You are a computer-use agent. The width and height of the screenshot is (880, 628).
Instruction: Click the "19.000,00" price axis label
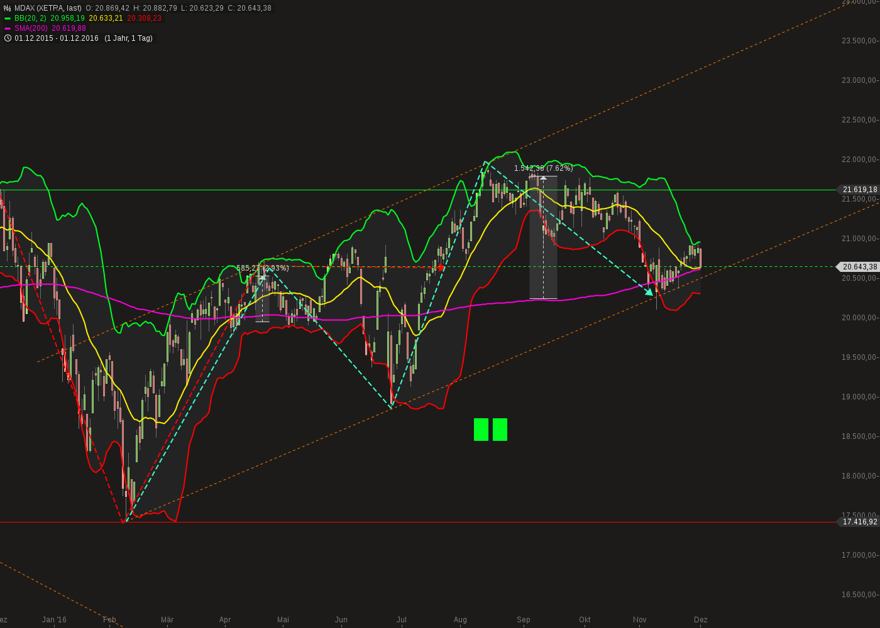point(859,397)
